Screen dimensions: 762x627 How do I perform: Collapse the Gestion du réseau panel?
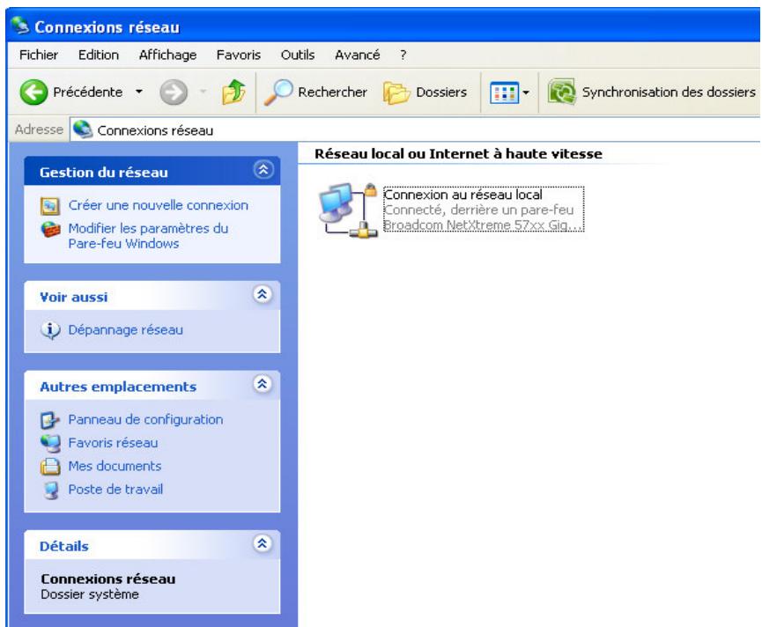263,169
